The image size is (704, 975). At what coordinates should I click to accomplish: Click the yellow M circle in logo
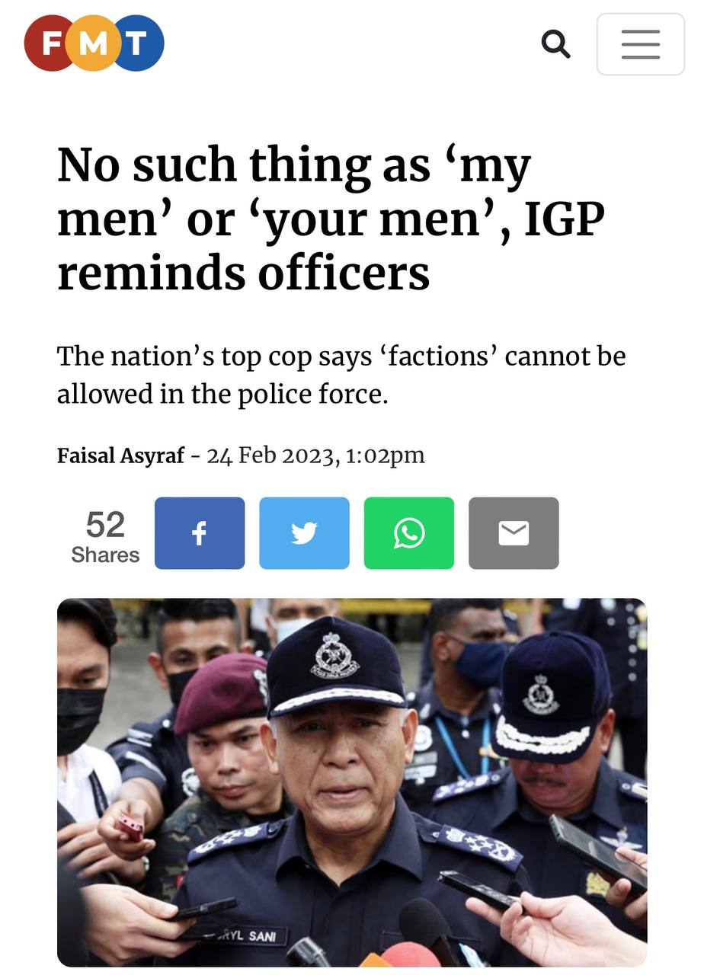(x=94, y=43)
